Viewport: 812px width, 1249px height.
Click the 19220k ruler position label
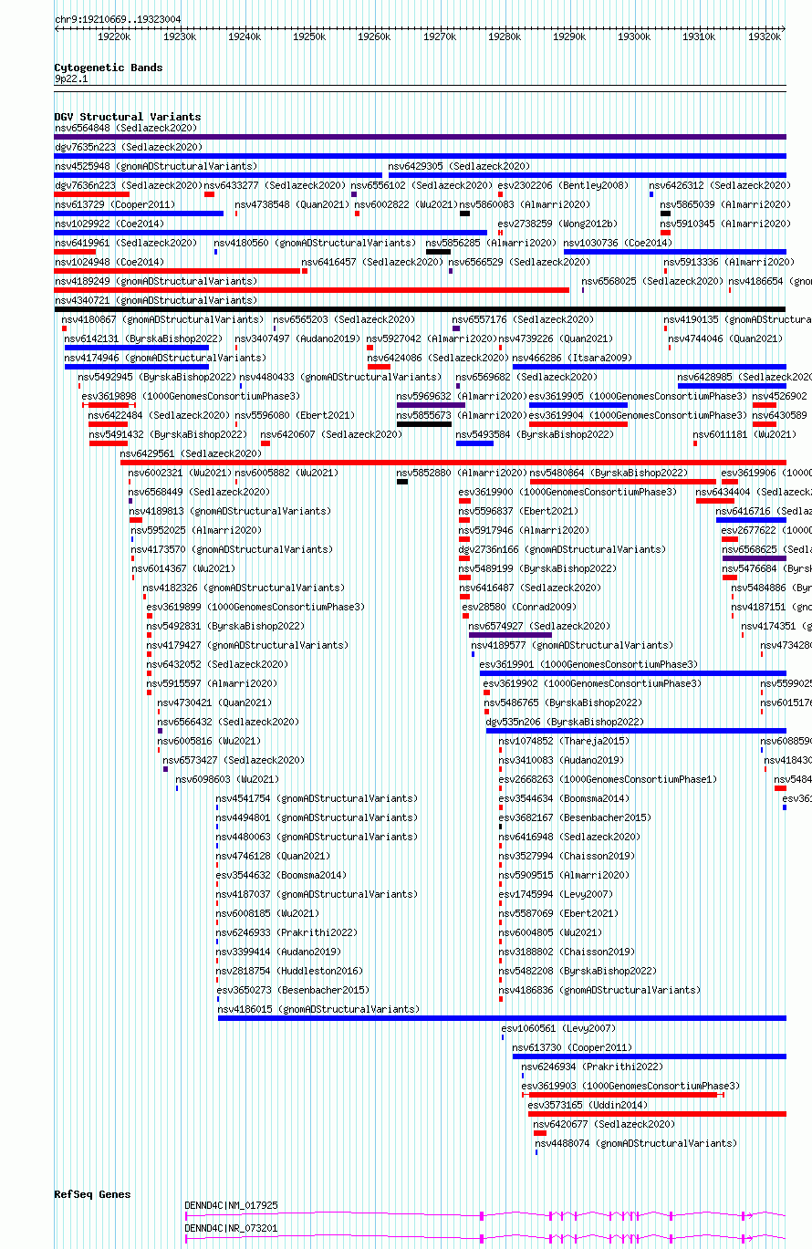(114, 37)
